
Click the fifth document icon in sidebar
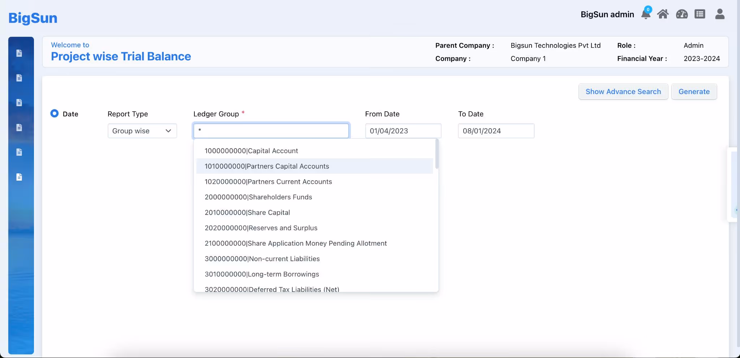[x=19, y=152]
